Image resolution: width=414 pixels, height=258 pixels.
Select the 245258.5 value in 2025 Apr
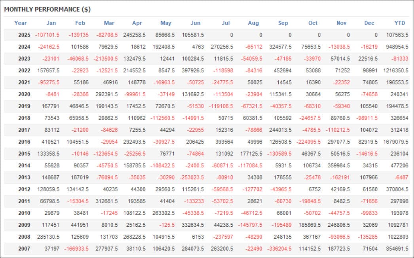click(x=135, y=35)
